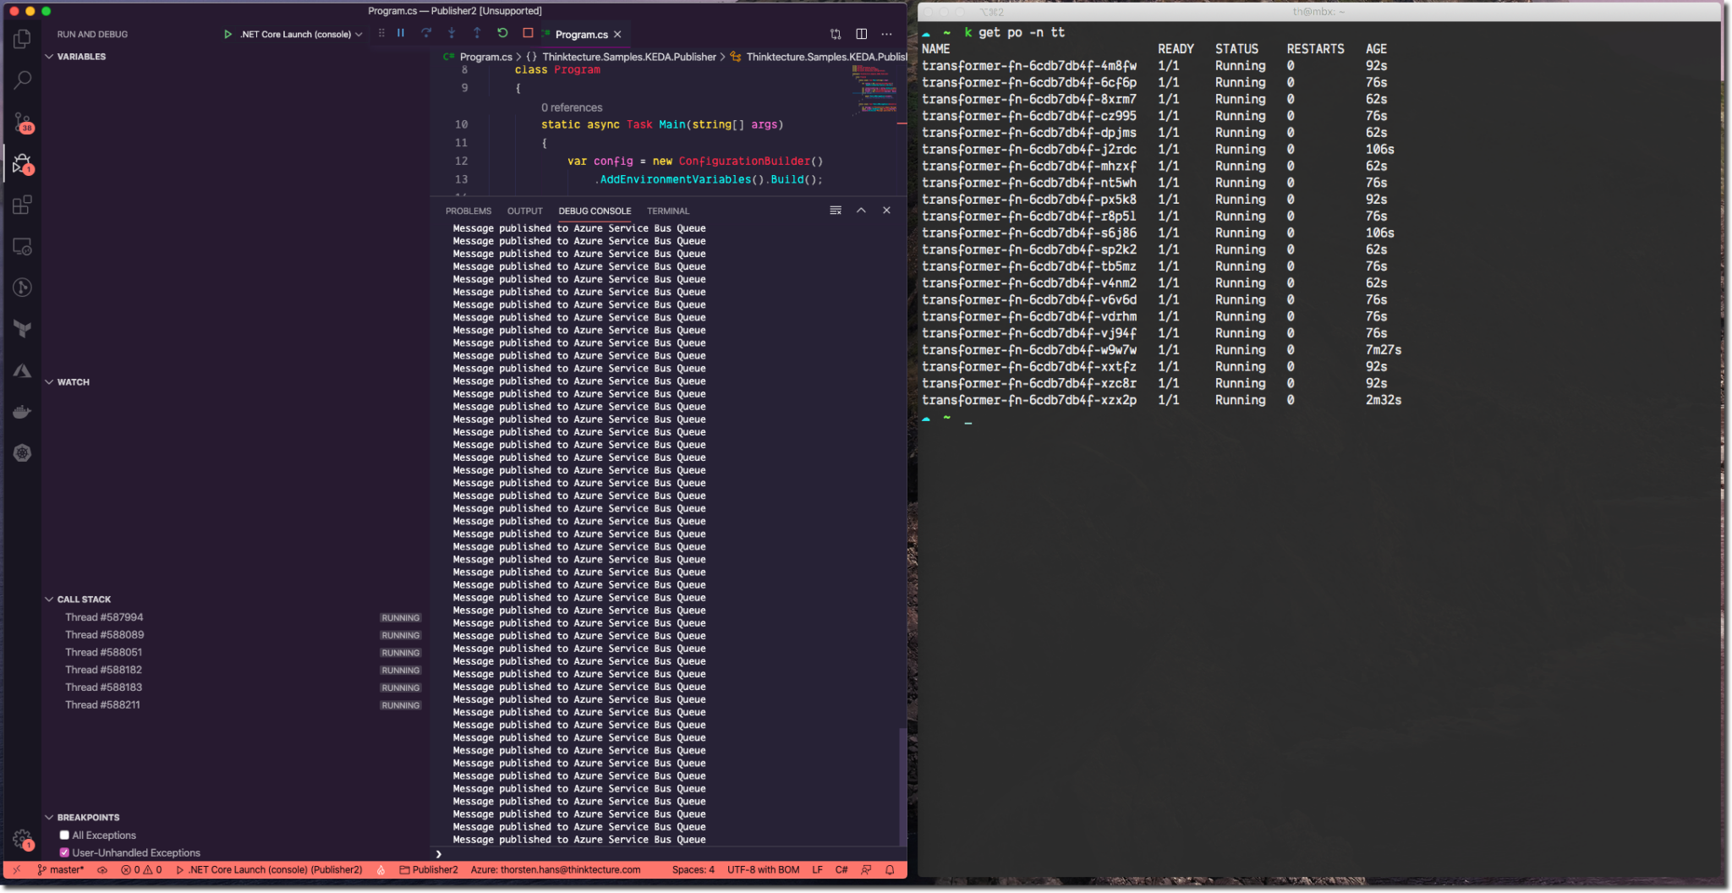Collapse the Breakpoints section

pyautogui.click(x=50, y=817)
